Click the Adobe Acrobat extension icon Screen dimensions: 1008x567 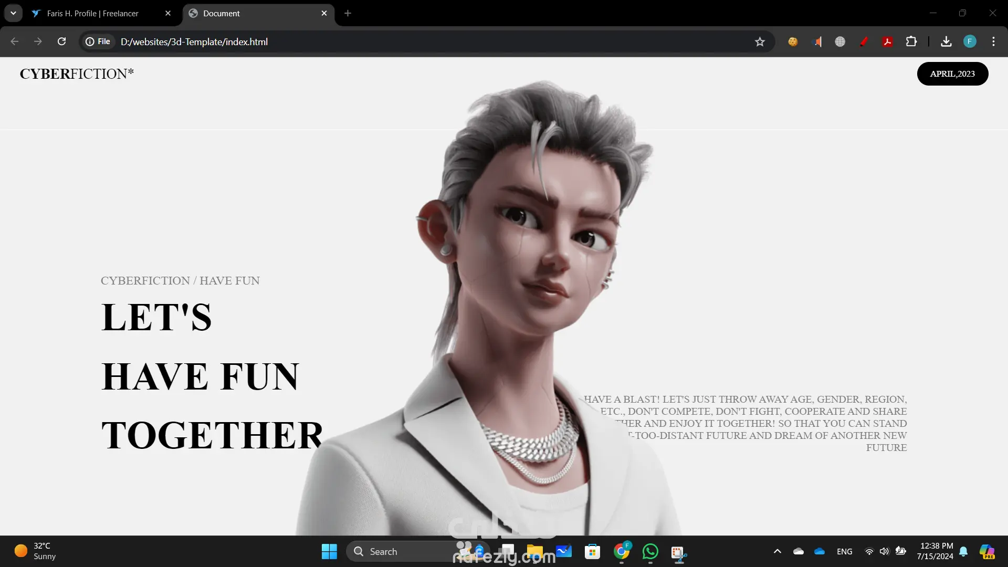click(x=888, y=42)
